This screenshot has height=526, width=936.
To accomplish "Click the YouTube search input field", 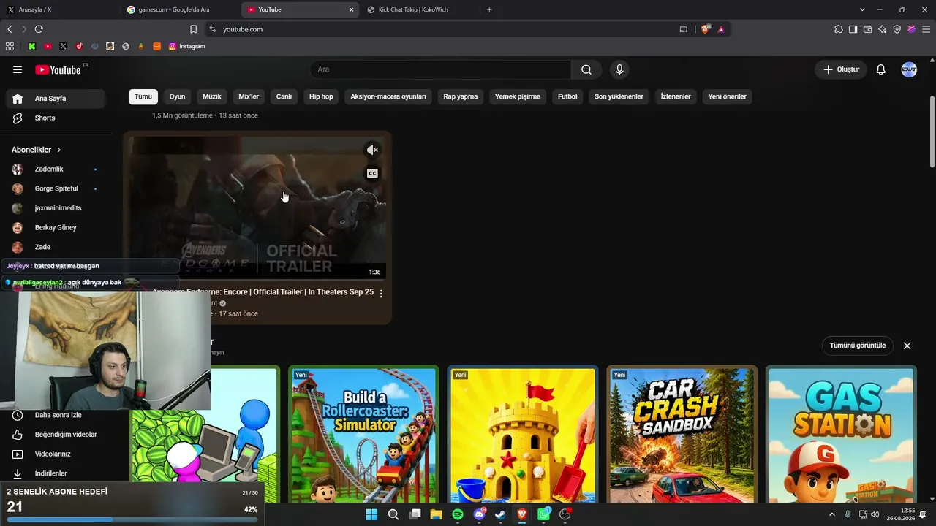I will (x=441, y=69).
